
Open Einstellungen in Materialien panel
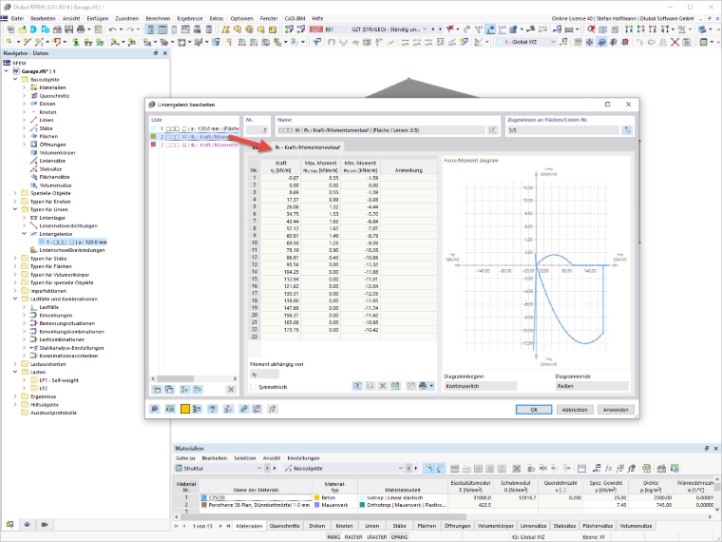point(303,458)
